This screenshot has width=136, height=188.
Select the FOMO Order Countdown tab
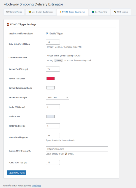(x=72, y=12)
